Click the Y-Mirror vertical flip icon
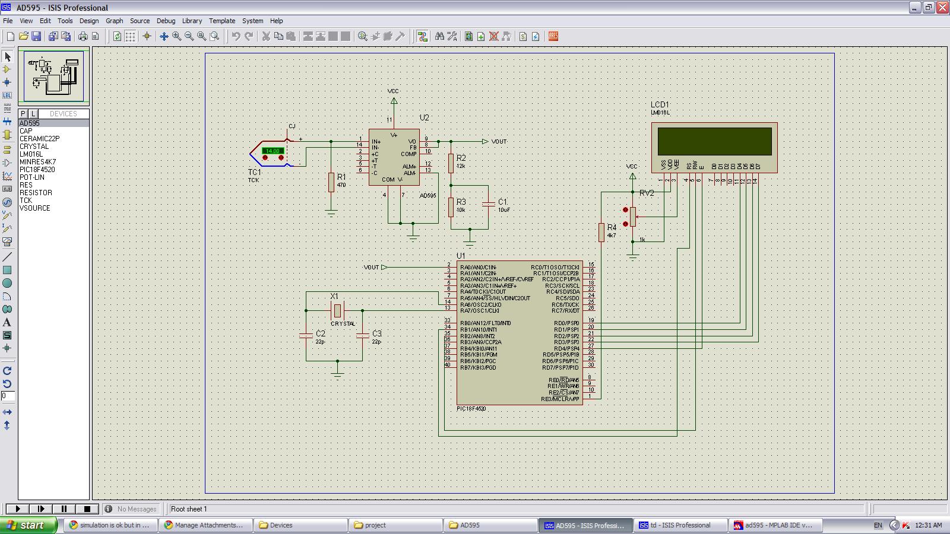This screenshot has width=950, height=534. (x=7, y=425)
